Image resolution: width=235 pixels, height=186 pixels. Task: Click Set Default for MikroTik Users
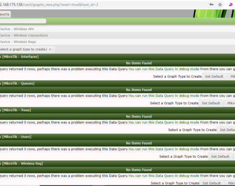[220, 157]
